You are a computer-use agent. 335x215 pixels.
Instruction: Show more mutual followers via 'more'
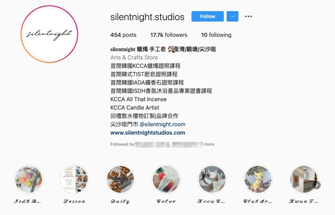click(x=209, y=144)
